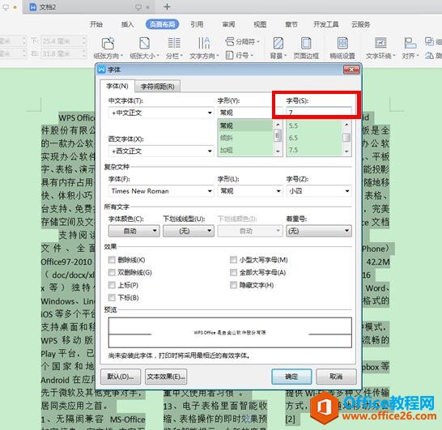Viewport: 442px width, 430px height.
Task: Click the font style list scrollbar thumb
Action: click(278, 135)
